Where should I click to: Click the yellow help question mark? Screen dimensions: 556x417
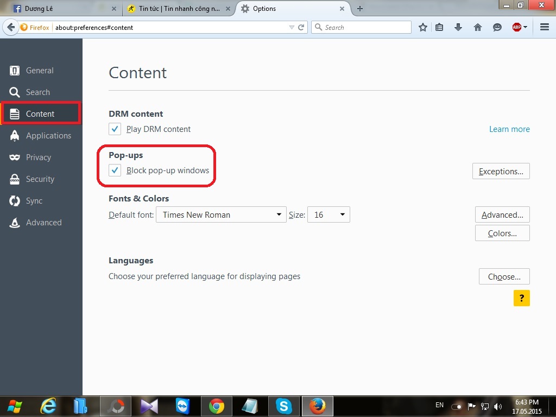tap(521, 298)
